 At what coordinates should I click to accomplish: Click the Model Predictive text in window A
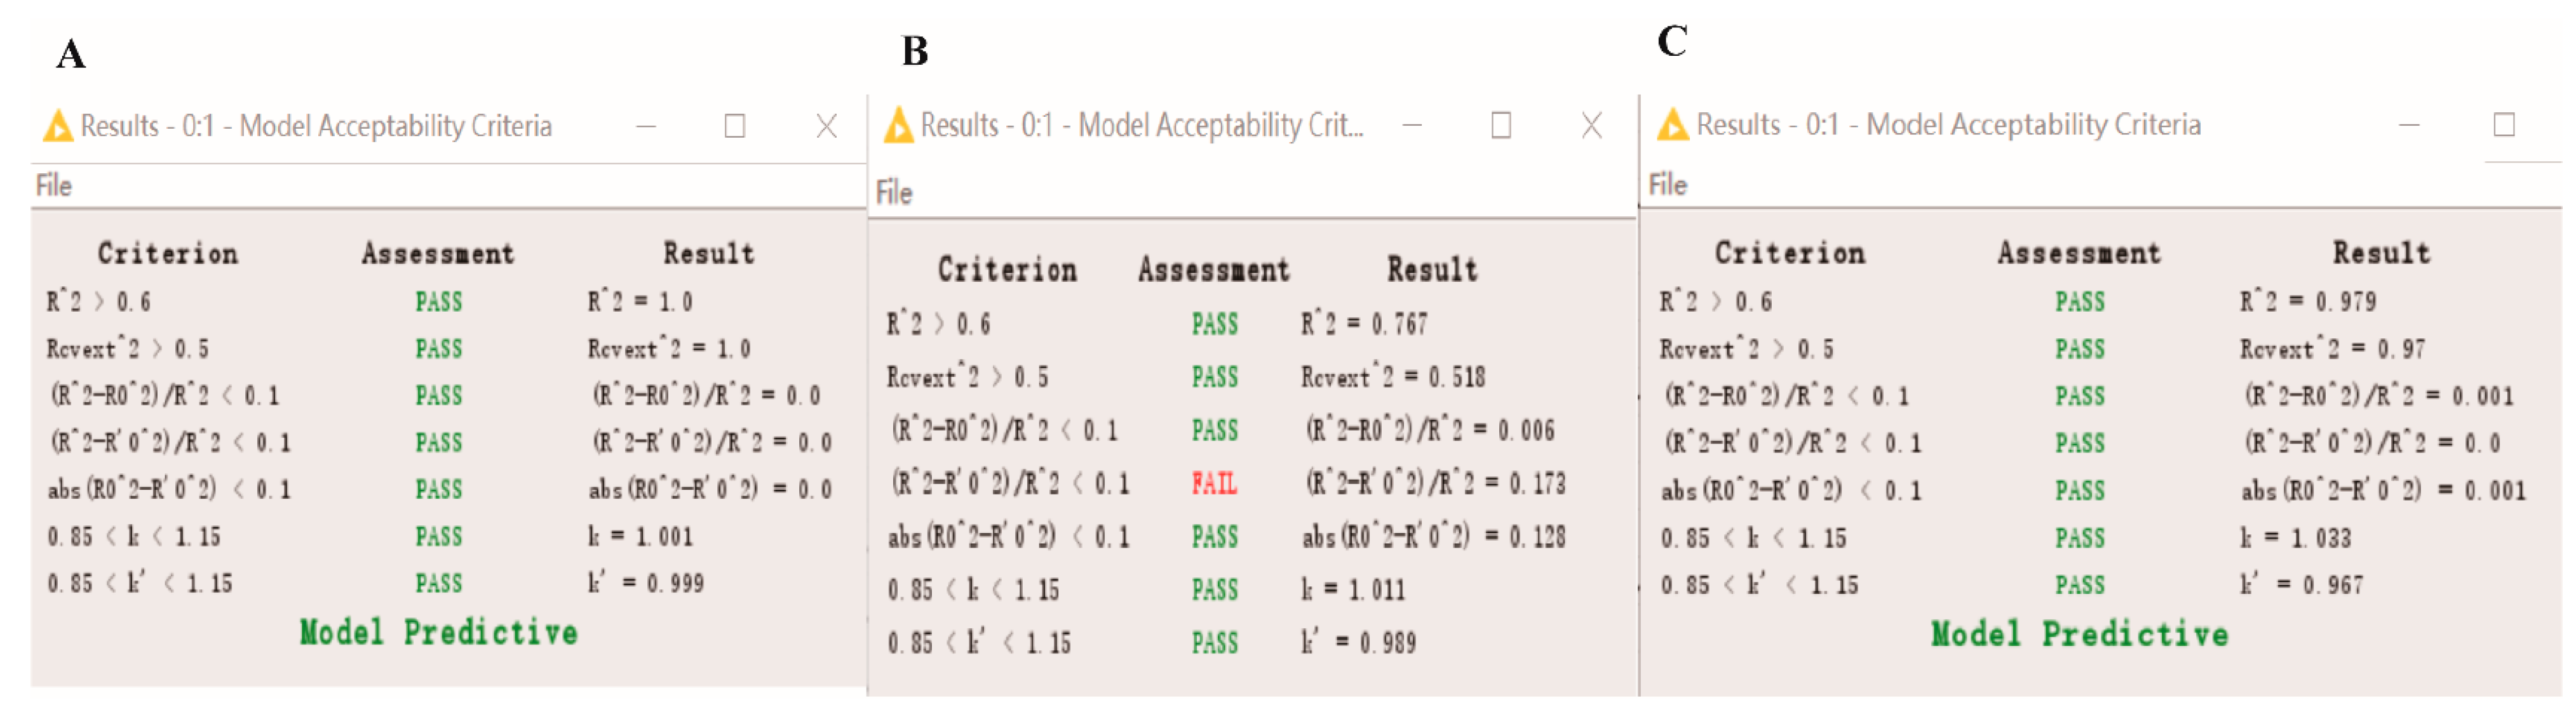(x=438, y=632)
